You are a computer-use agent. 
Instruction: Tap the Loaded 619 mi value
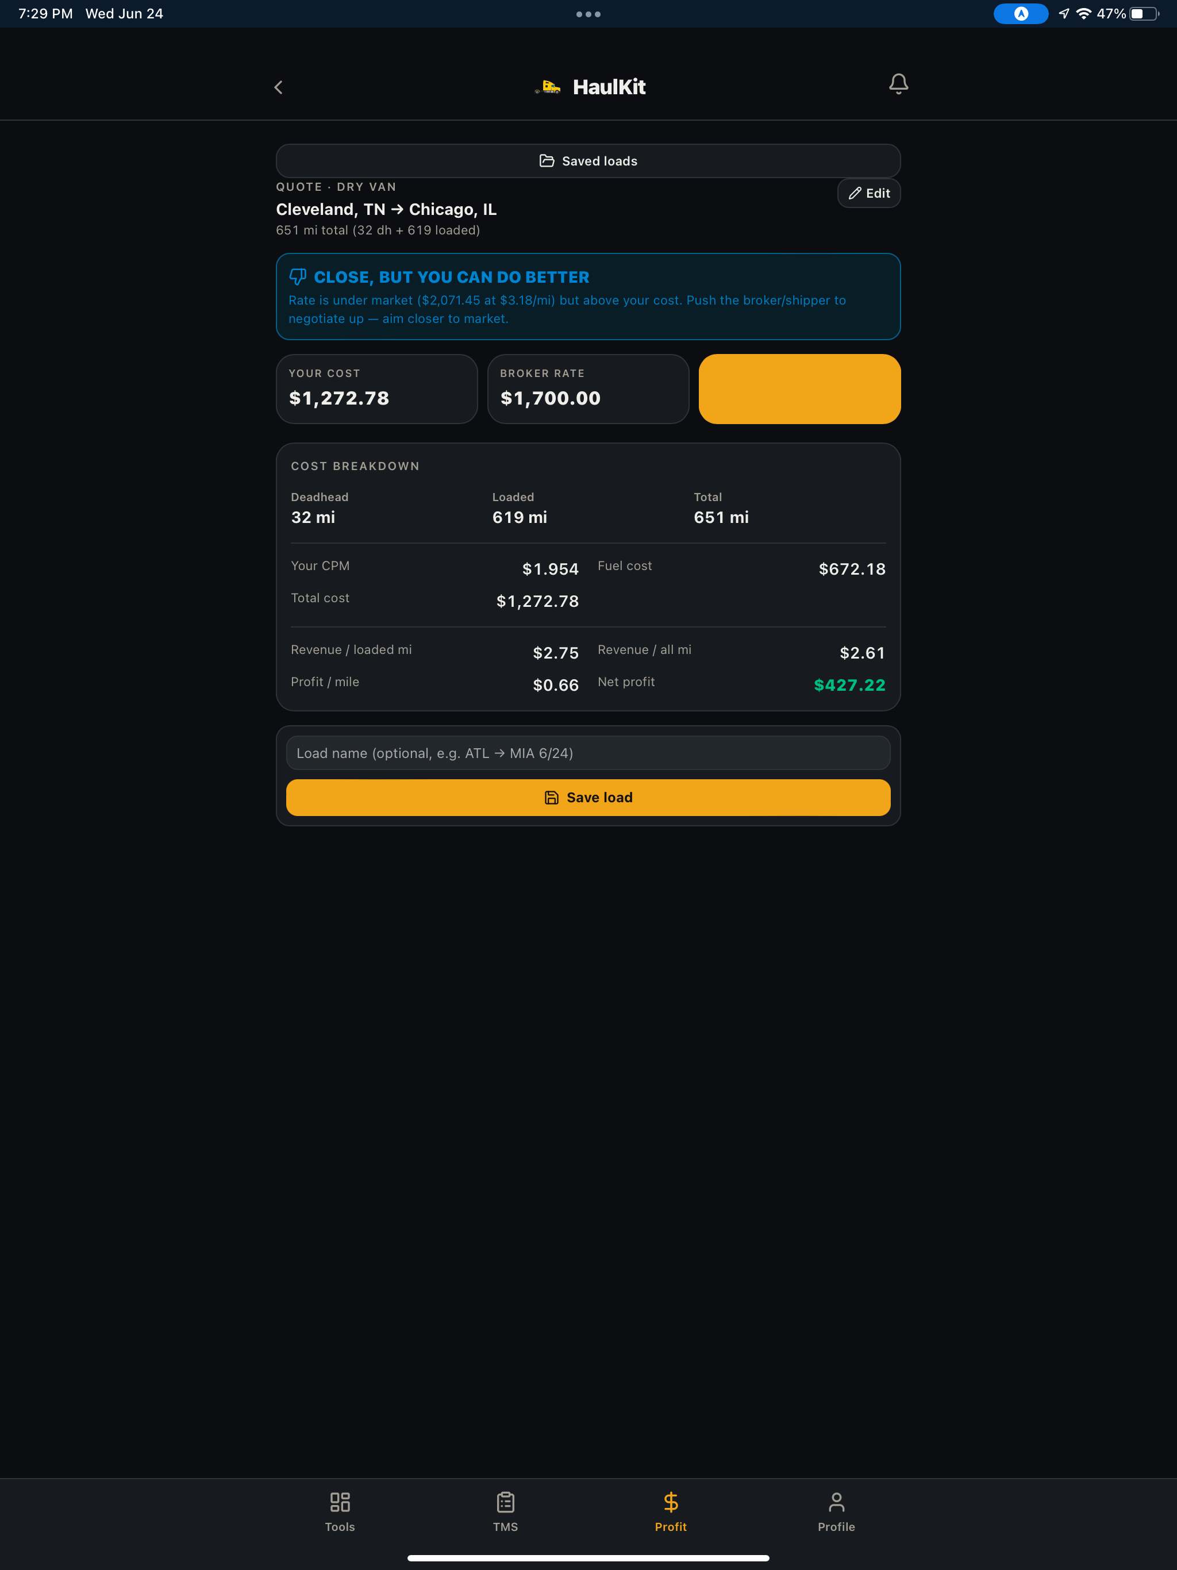tap(520, 517)
